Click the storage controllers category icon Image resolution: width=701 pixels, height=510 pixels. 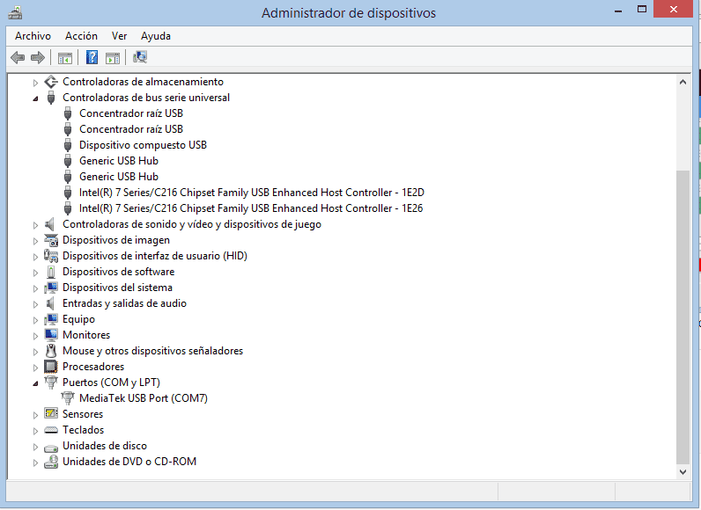click(51, 82)
